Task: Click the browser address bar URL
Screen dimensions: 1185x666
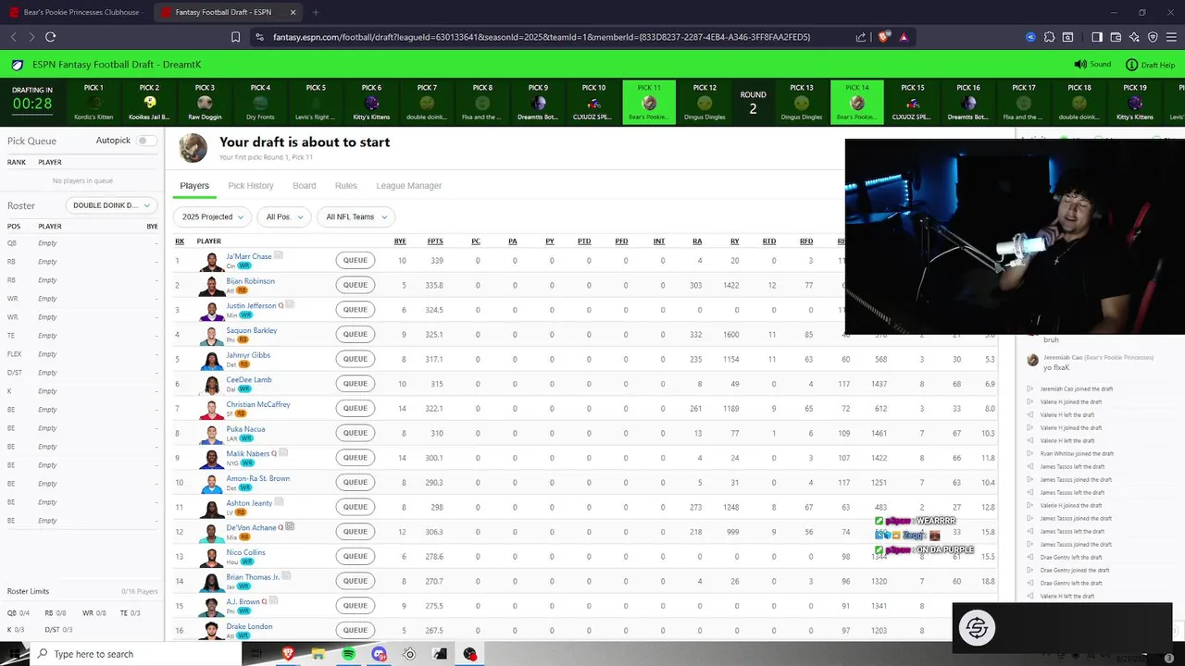Action: [542, 37]
